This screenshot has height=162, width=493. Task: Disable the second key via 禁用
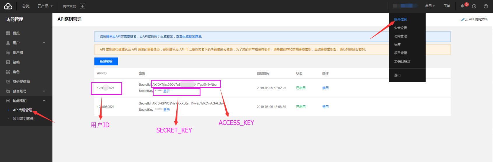tap(325, 107)
